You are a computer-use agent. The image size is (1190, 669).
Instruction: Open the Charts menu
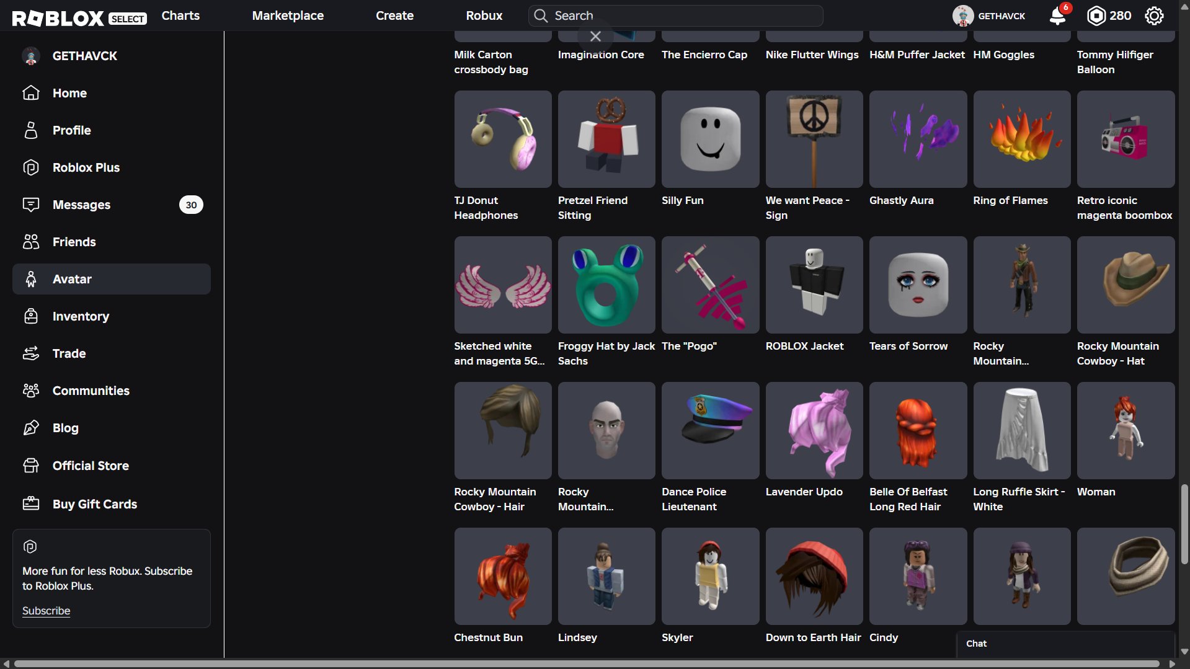coord(180,16)
